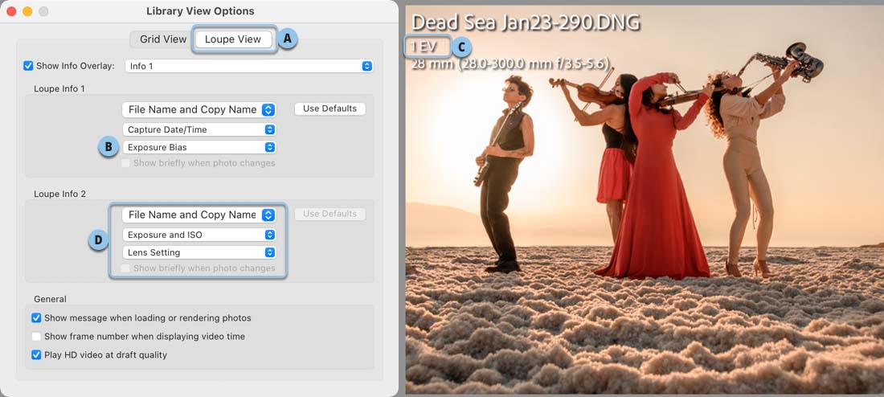Open the Lens Setting dropdown
The width and height of the screenshot is (884, 397).
pyautogui.click(x=199, y=252)
